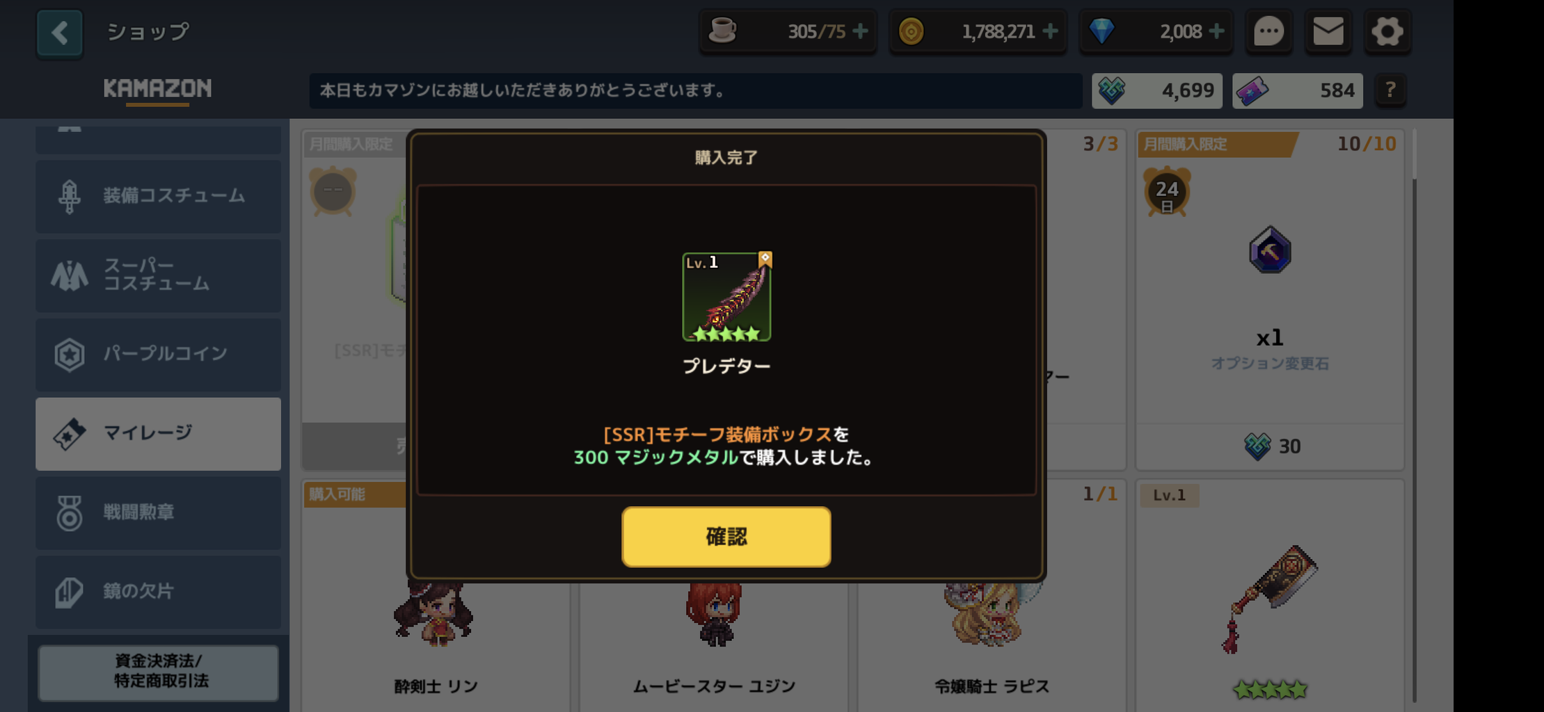
Task: Select the Lv.1 cleaver weapon item
Action: coord(1270,596)
